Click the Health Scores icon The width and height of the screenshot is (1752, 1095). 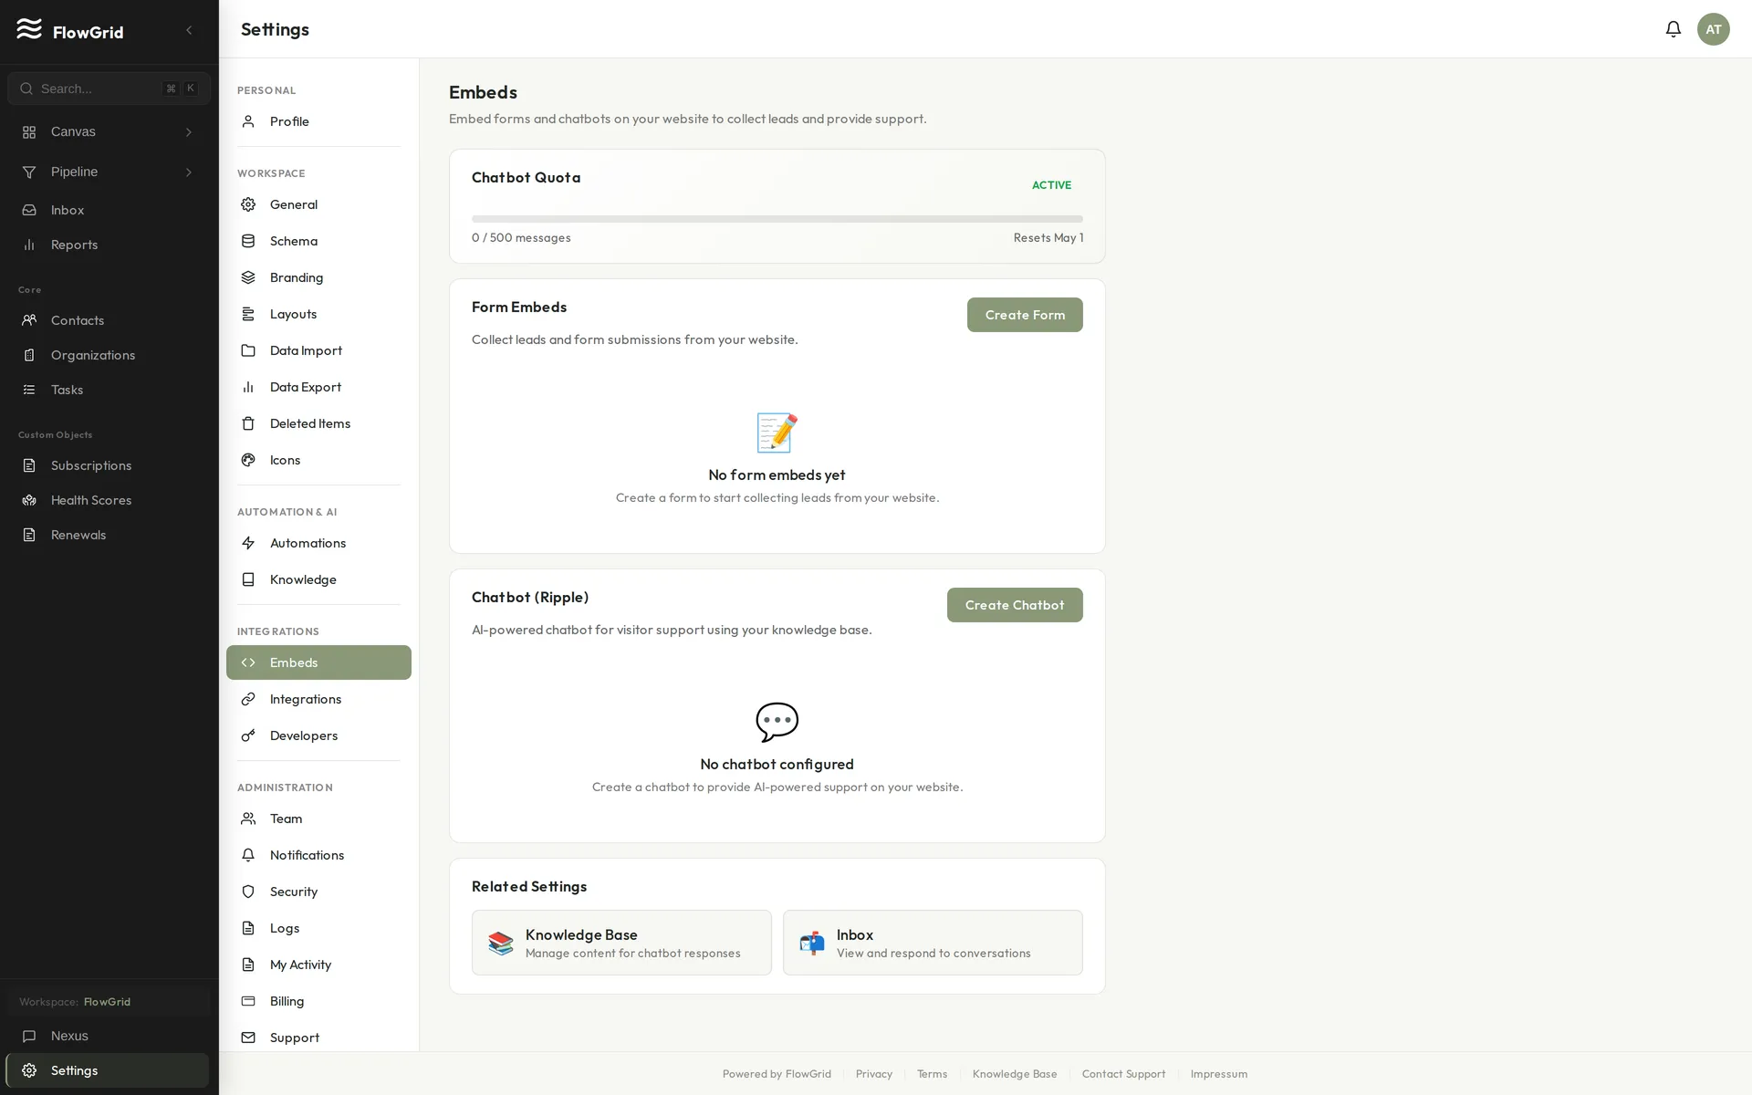click(29, 500)
